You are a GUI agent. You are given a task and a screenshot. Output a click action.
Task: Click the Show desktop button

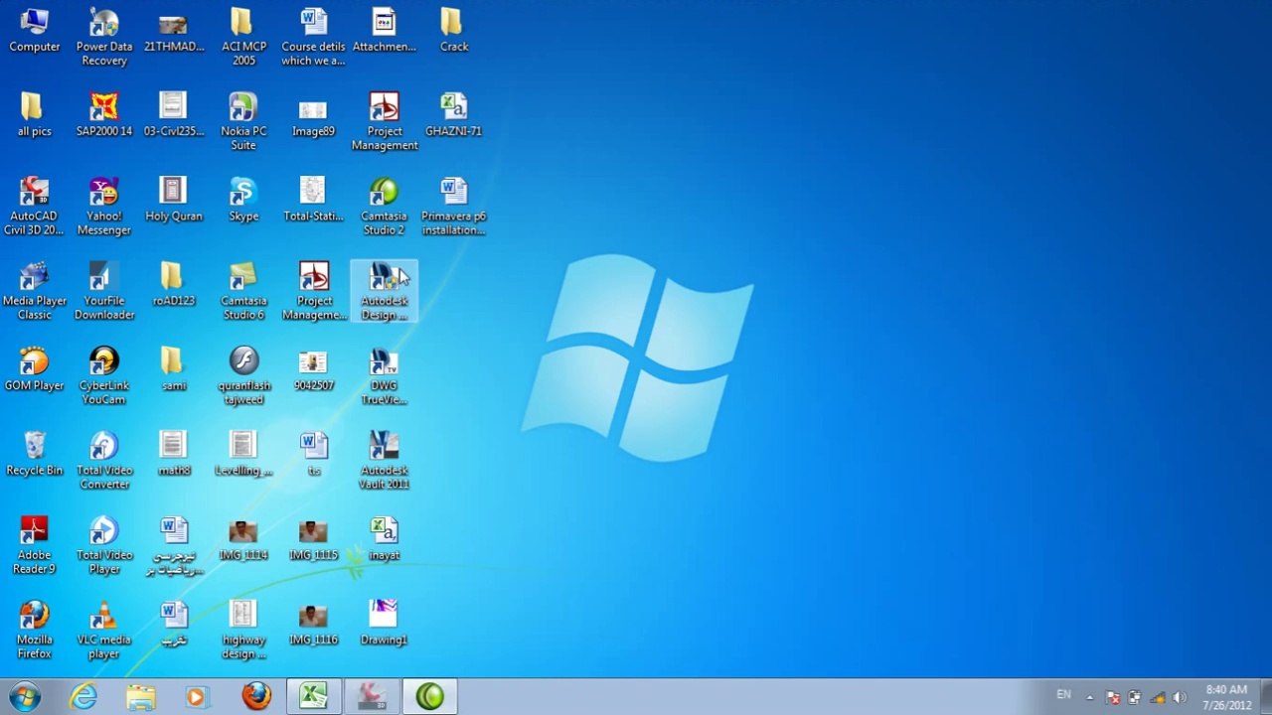pyautogui.click(x=1264, y=697)
